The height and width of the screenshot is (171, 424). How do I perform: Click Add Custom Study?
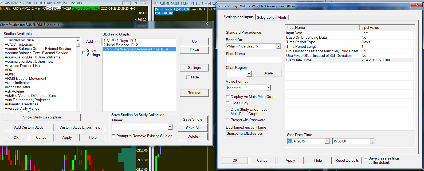pyautogui.click(x=29, y=127)
